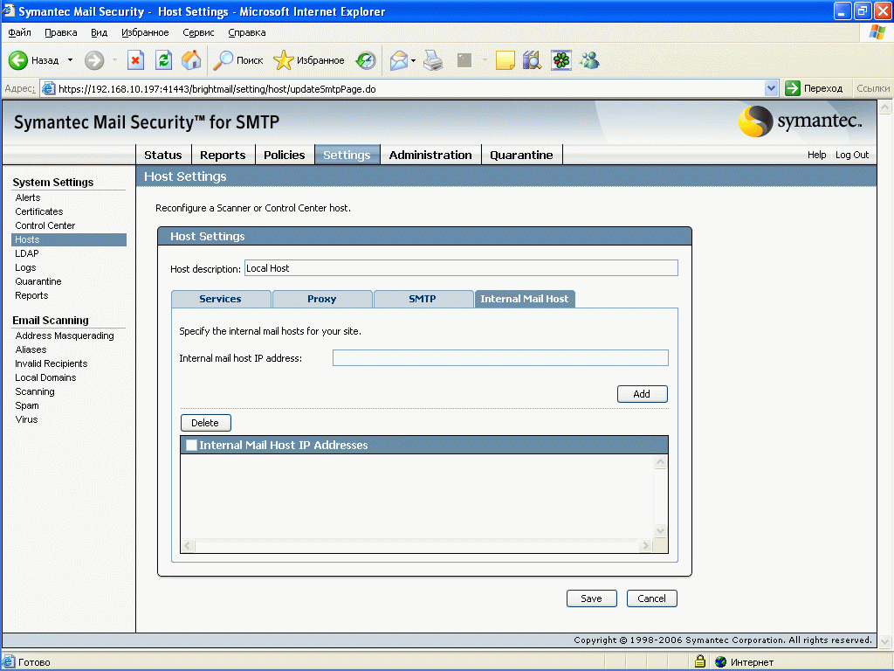Open the SMTP sub-tab
This screenshot has height=671, width=894.
click(423, 299)
